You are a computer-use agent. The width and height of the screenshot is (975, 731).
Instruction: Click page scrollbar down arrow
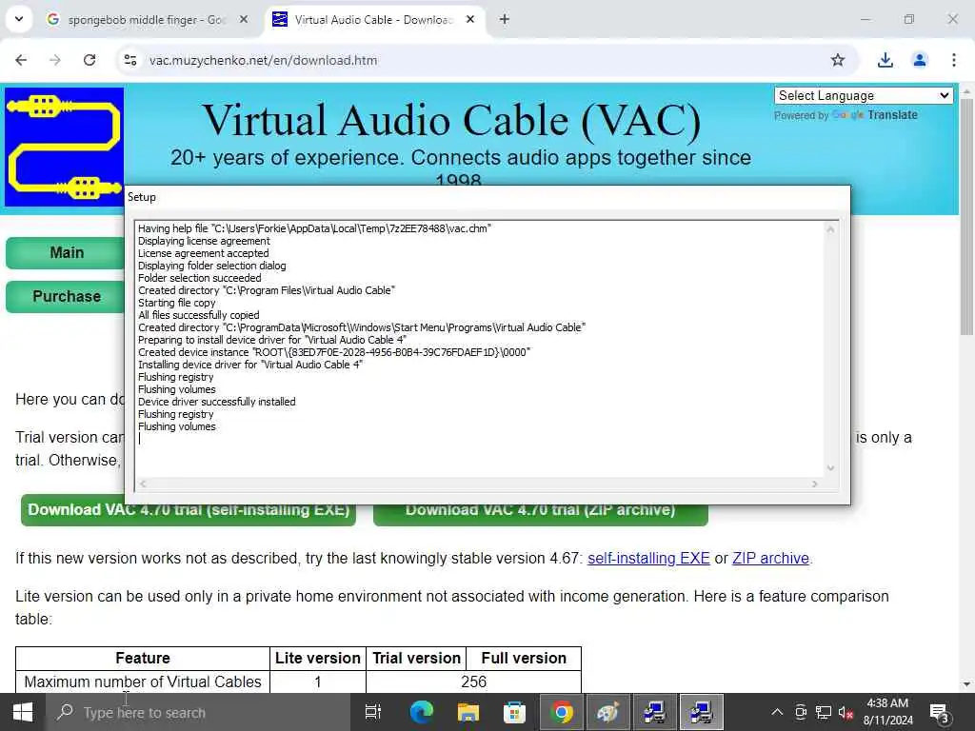tap(966, 684)
